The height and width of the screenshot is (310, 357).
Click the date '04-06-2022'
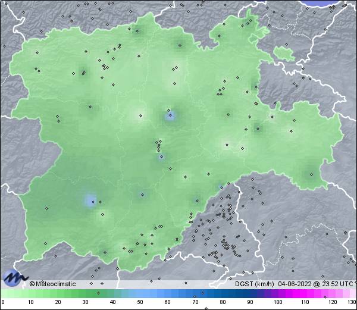coord(295,284)
